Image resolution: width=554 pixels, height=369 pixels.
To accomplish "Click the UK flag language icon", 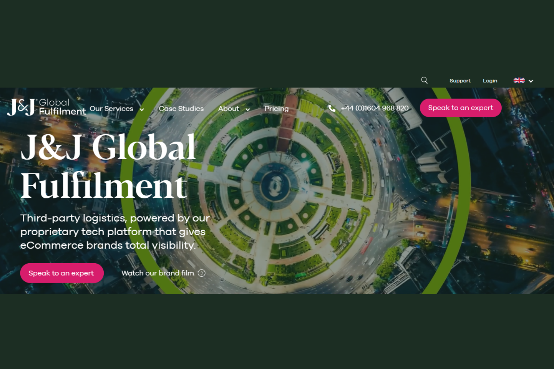I will (519, 80).
